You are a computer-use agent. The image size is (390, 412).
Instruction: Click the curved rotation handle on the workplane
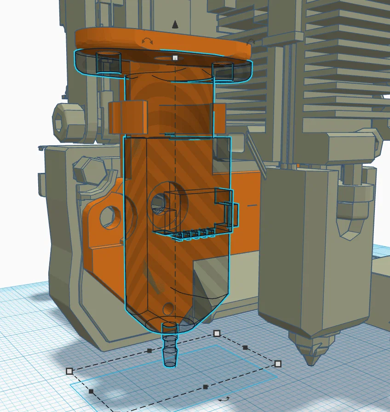pyautogui.click(x=224, y=399)
